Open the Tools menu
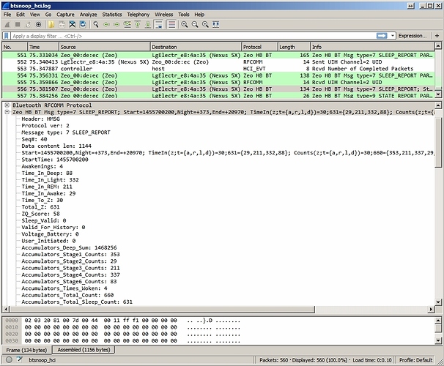Image resolution: width=444 pixels, height=366 pixels. (x=183, y=15)
